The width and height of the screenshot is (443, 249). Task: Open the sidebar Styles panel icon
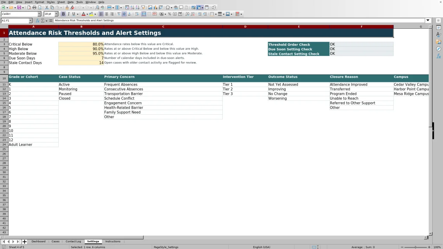pyautogui.click(x=439, y=35)
